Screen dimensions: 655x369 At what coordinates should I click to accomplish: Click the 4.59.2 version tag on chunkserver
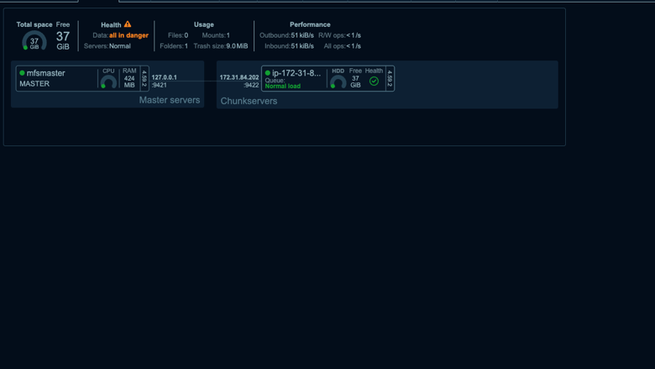coord(390,78)
